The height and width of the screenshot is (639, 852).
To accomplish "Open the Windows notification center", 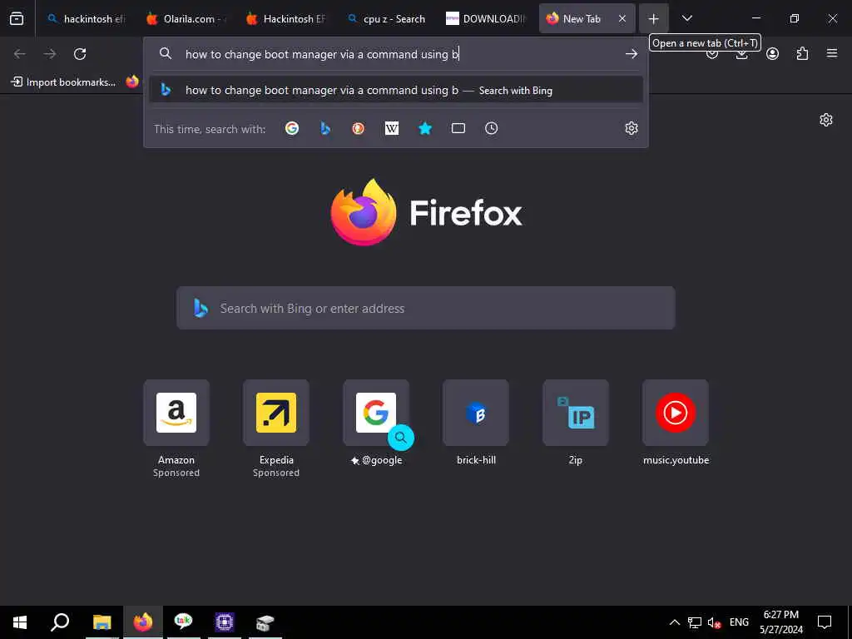I will [x=825, y=622].
